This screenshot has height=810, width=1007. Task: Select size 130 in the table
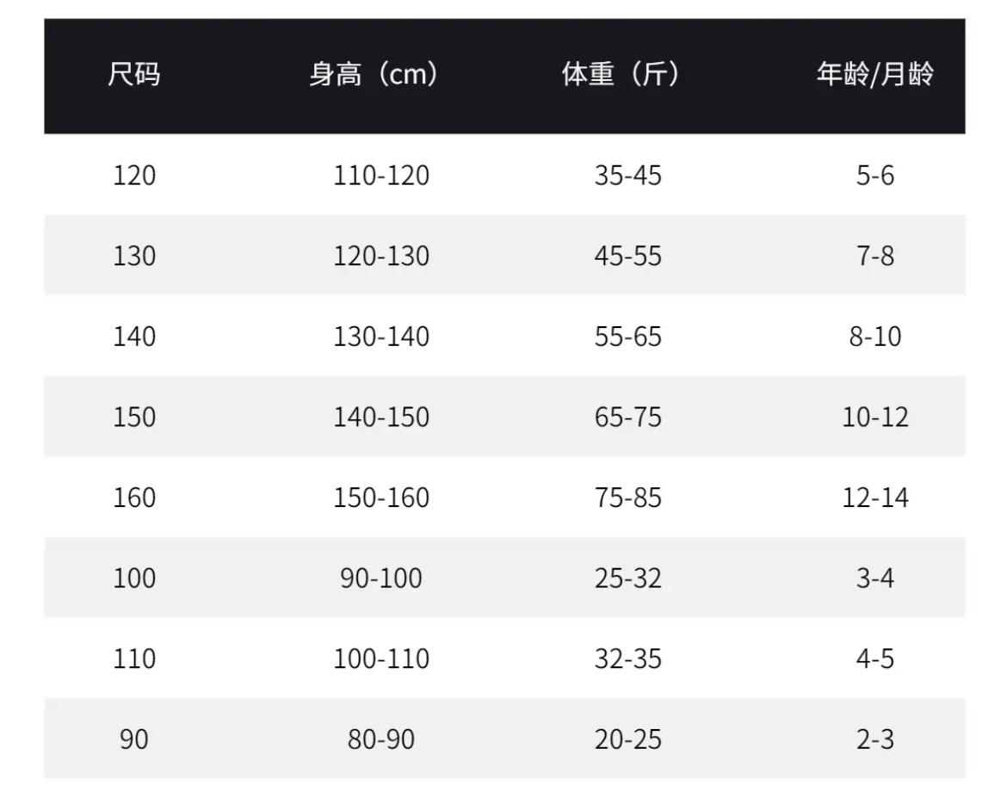pyautogui.click(x=134, y=256)
